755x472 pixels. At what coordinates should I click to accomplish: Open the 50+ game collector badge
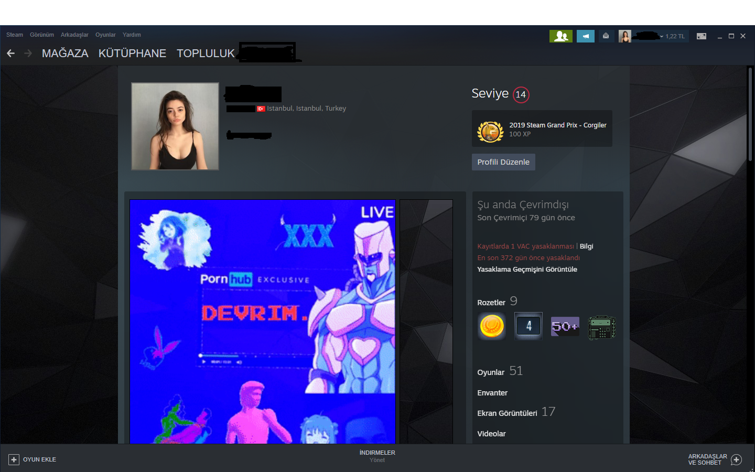565,326
